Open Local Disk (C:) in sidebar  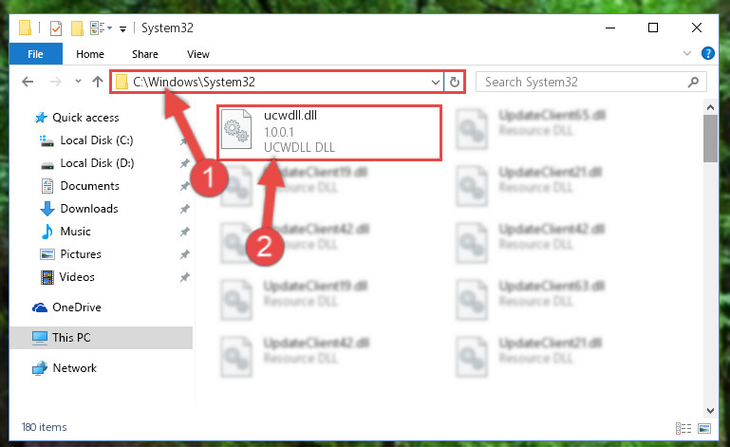point(97,140)
